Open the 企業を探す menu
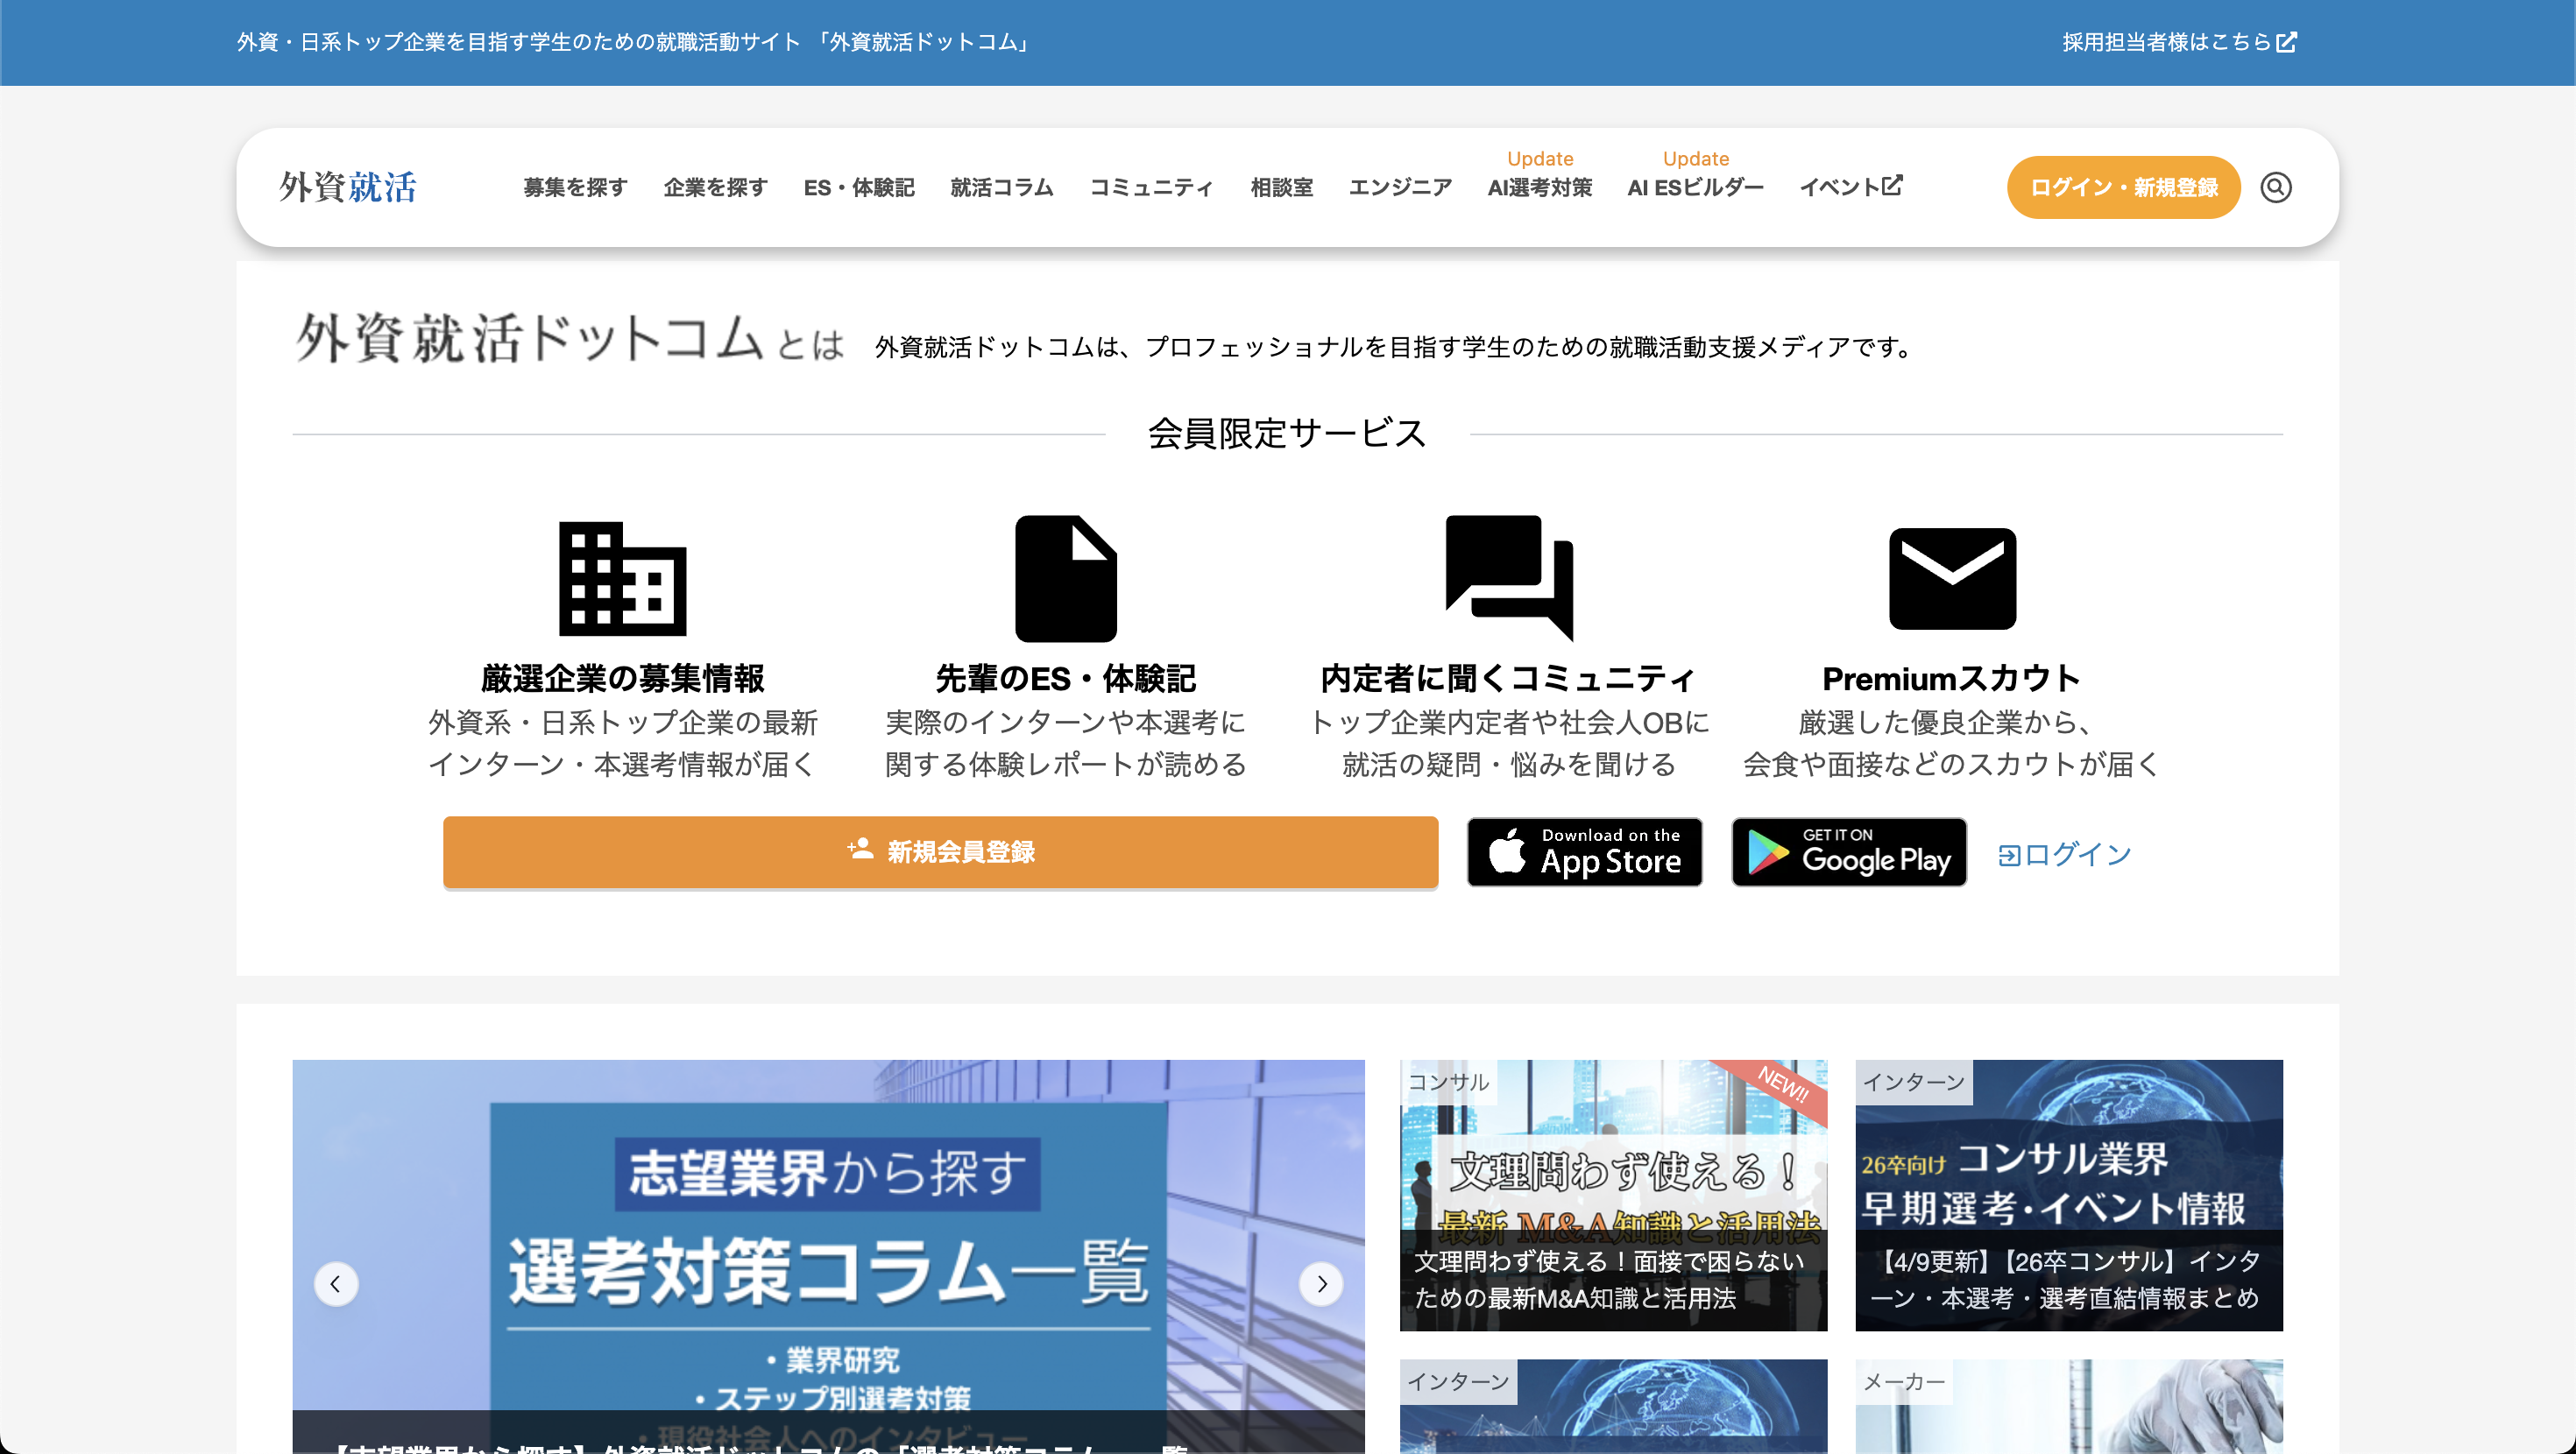 click(x=715, y=187)
